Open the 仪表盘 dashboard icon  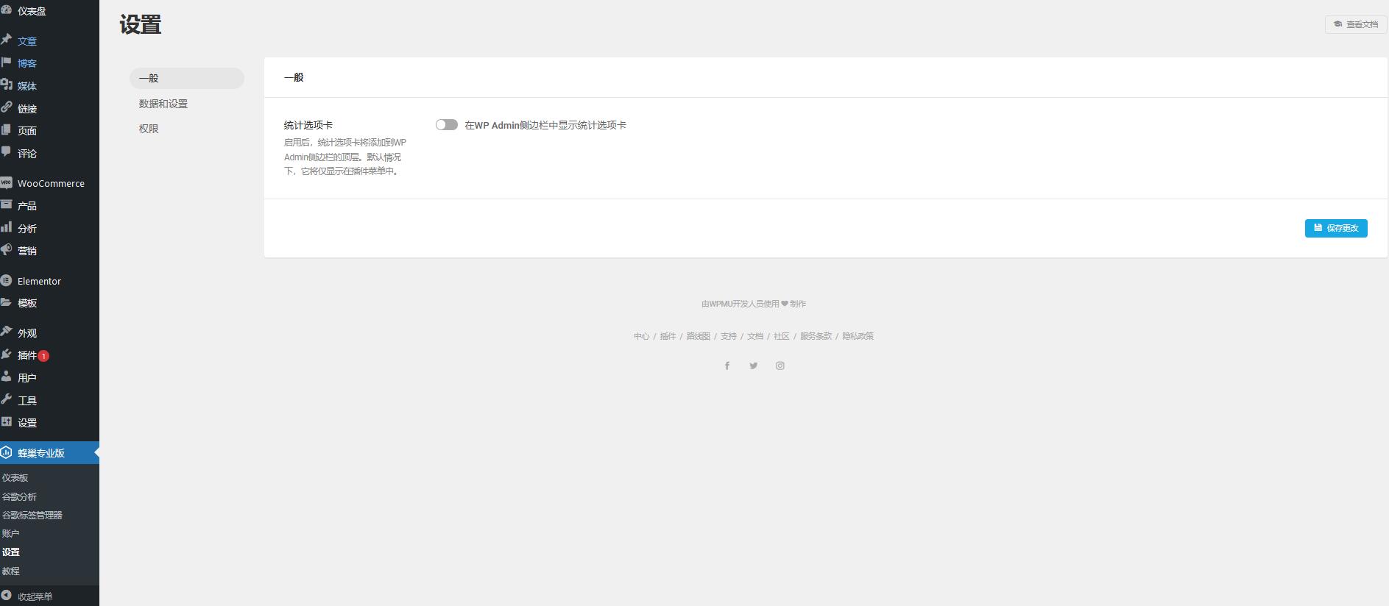(x=6, y=10)
